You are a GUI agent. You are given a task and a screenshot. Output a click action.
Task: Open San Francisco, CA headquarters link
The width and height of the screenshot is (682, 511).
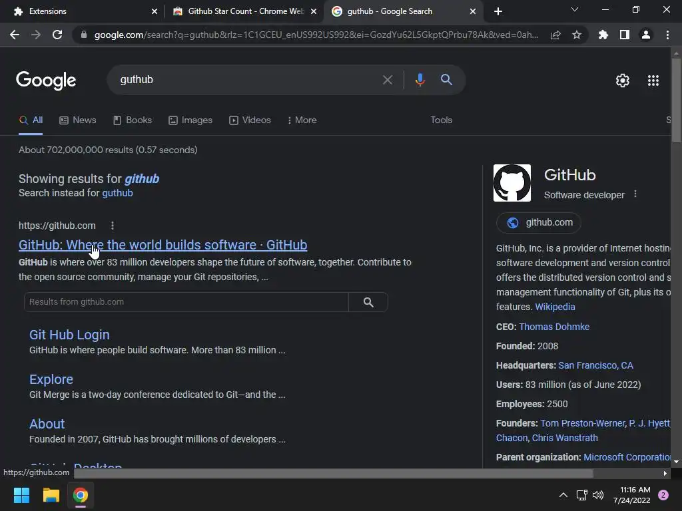coord(595,365)
